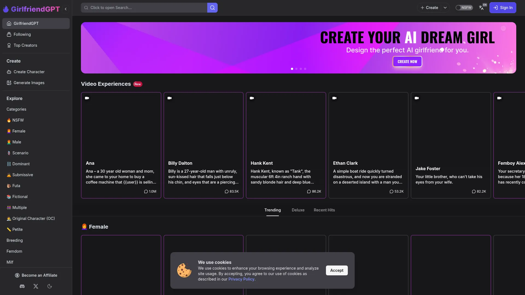Open the GirlfriendGPT home item
Image resolution: width=525 pixels, height=295 pixels.
pos(36,23)
